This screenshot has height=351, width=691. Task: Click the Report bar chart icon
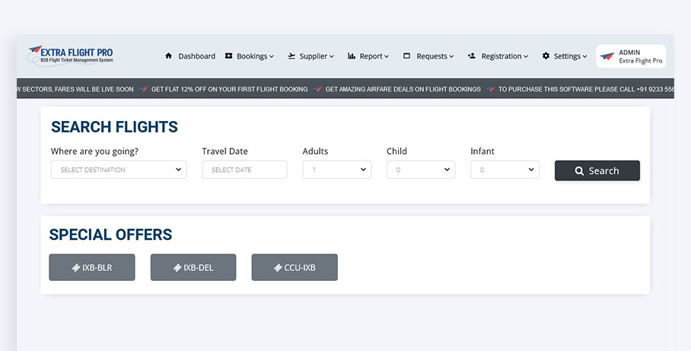352,56
